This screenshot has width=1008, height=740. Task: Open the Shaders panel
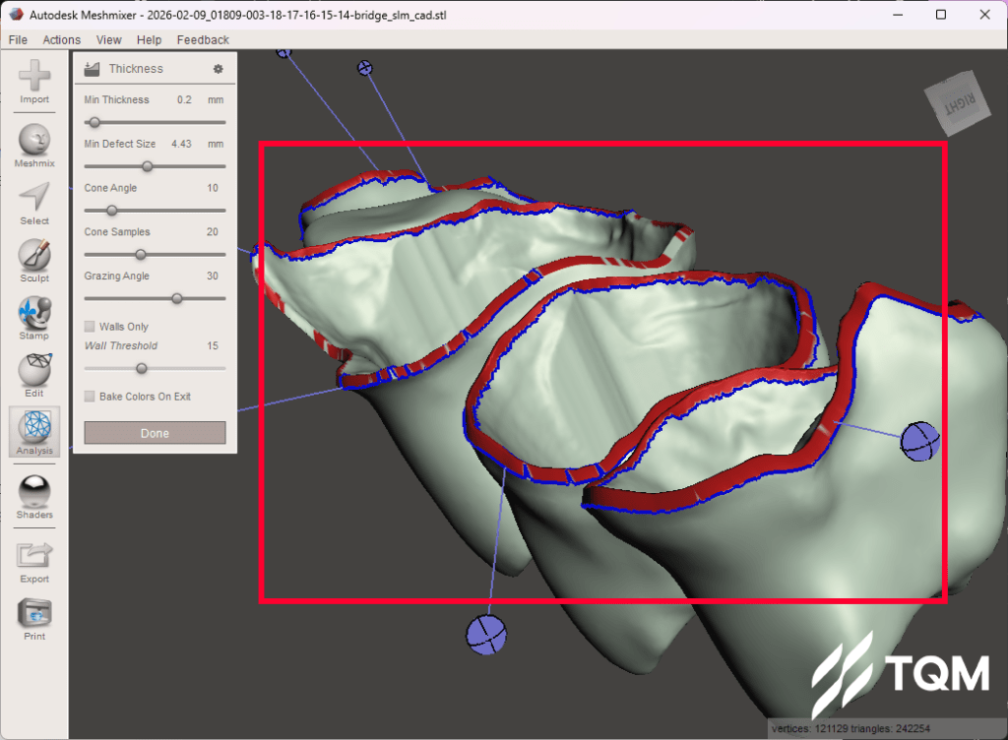click(34, 491)
